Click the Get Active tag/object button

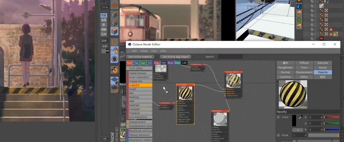point(175,57)
